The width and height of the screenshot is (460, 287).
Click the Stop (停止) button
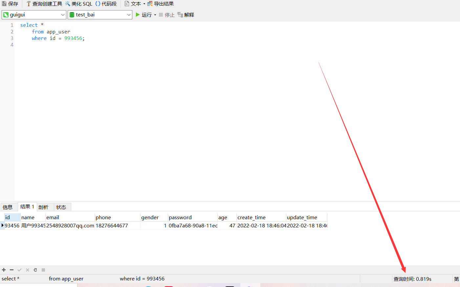(167, 15)
